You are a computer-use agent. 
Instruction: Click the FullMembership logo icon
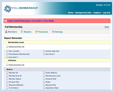(x=8, y=9)
